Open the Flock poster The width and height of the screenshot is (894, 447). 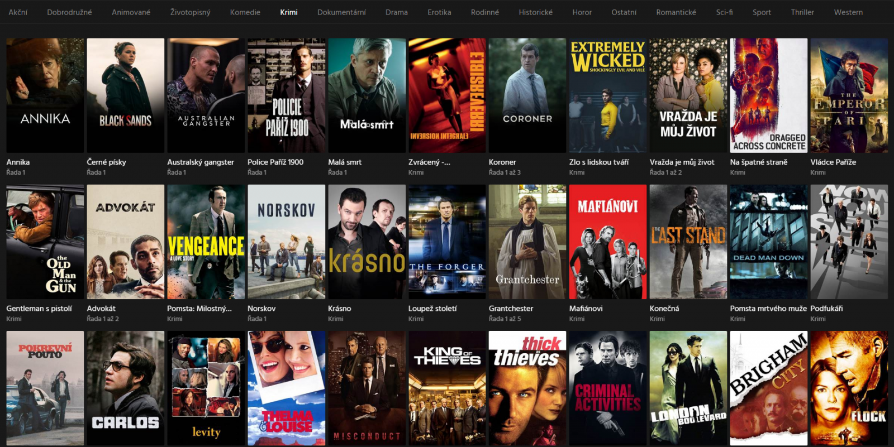point(849,388)
